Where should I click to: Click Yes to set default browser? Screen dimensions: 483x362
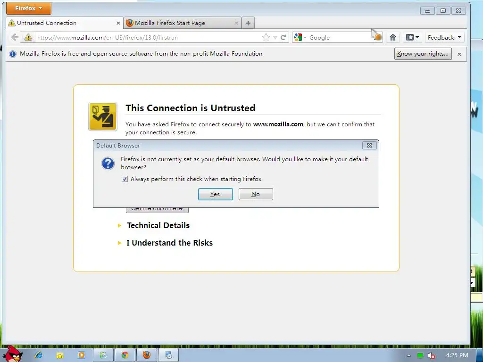215,194
